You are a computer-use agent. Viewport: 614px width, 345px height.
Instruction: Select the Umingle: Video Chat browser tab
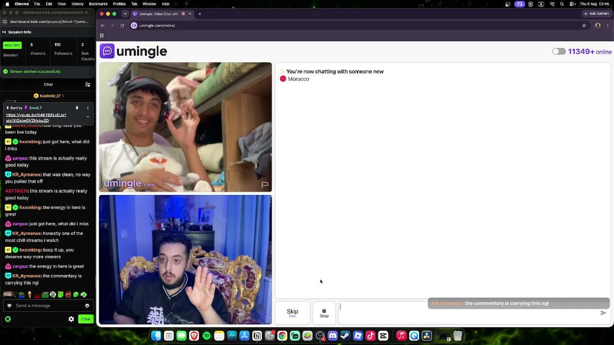[x=162, y=14]
